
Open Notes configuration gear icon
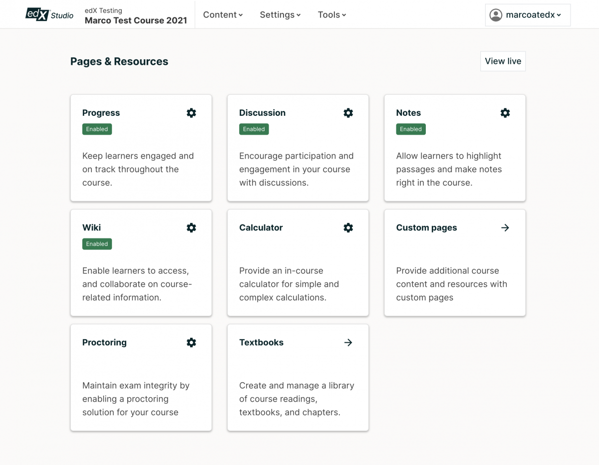click(505, 113)
